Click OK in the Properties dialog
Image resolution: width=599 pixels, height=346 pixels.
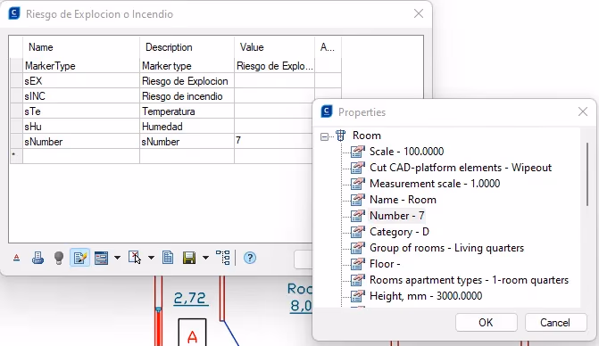(x=486, y=323)
